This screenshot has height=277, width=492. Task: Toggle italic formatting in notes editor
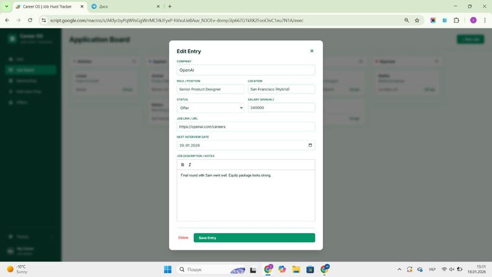click(x=190, y=165)
